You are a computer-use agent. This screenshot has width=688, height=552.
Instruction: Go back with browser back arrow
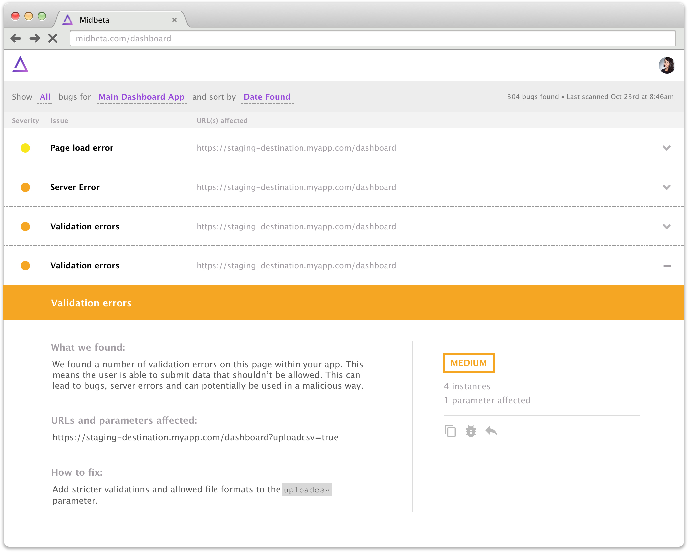[x=16, y=38]
